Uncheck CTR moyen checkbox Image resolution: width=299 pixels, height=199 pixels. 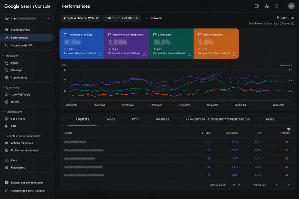tap(155, 35)
